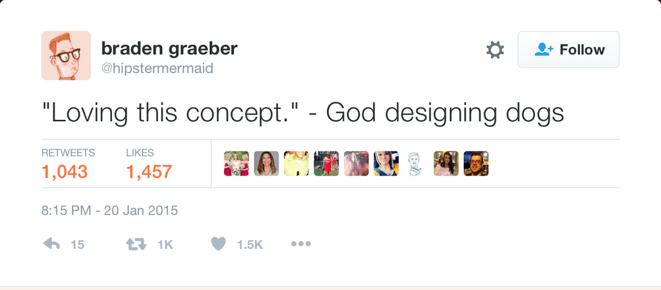
Task: Open the blurry pinkish liker avatar
Action: coord(356,164)
